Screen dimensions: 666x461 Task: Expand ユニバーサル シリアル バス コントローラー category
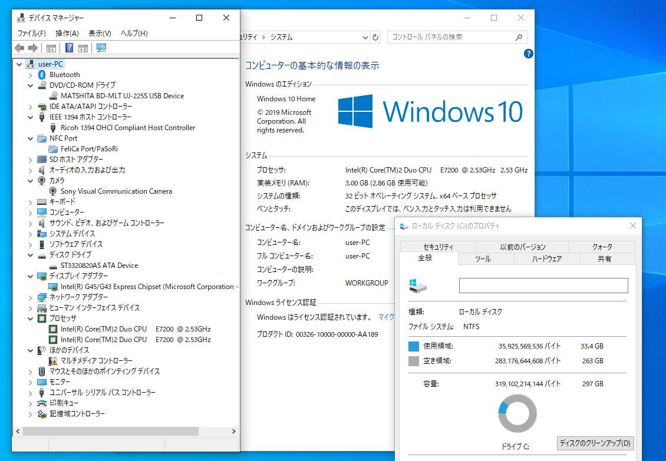30,393
